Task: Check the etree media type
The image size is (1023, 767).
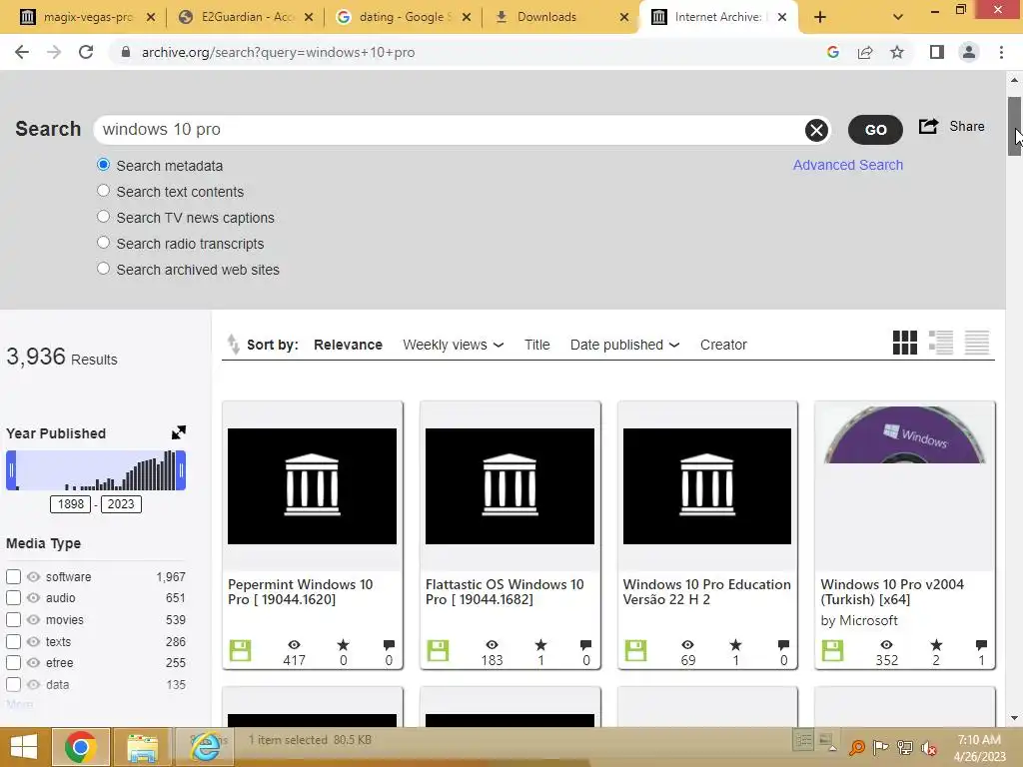Action: pyautogui.click(x=14, y=663)
